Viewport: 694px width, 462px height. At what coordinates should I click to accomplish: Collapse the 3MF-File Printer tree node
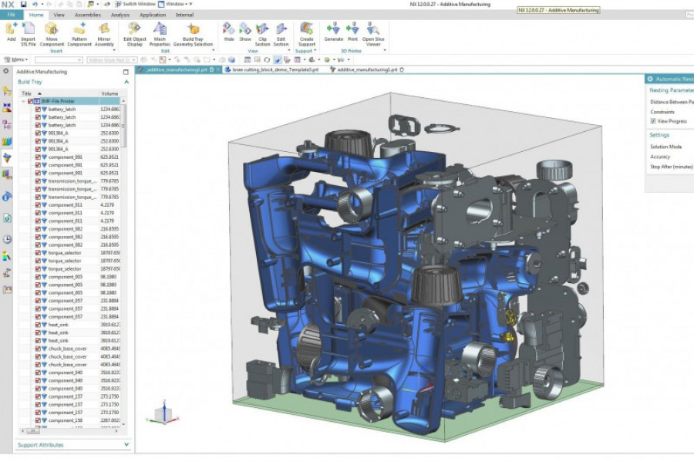pos(23,101)
